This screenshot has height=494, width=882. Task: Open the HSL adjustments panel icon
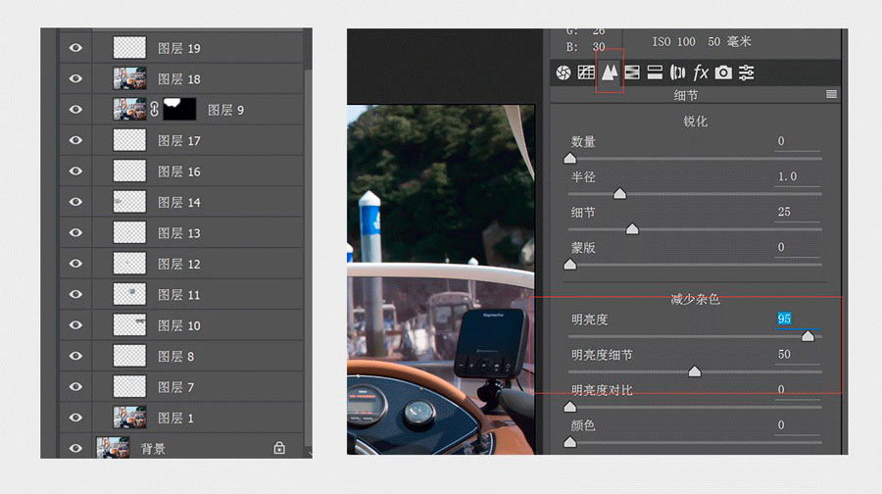tap(632, 73)
